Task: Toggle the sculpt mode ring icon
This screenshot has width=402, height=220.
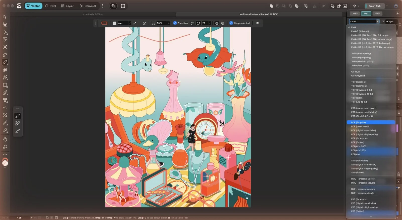Action: [217, 23]
